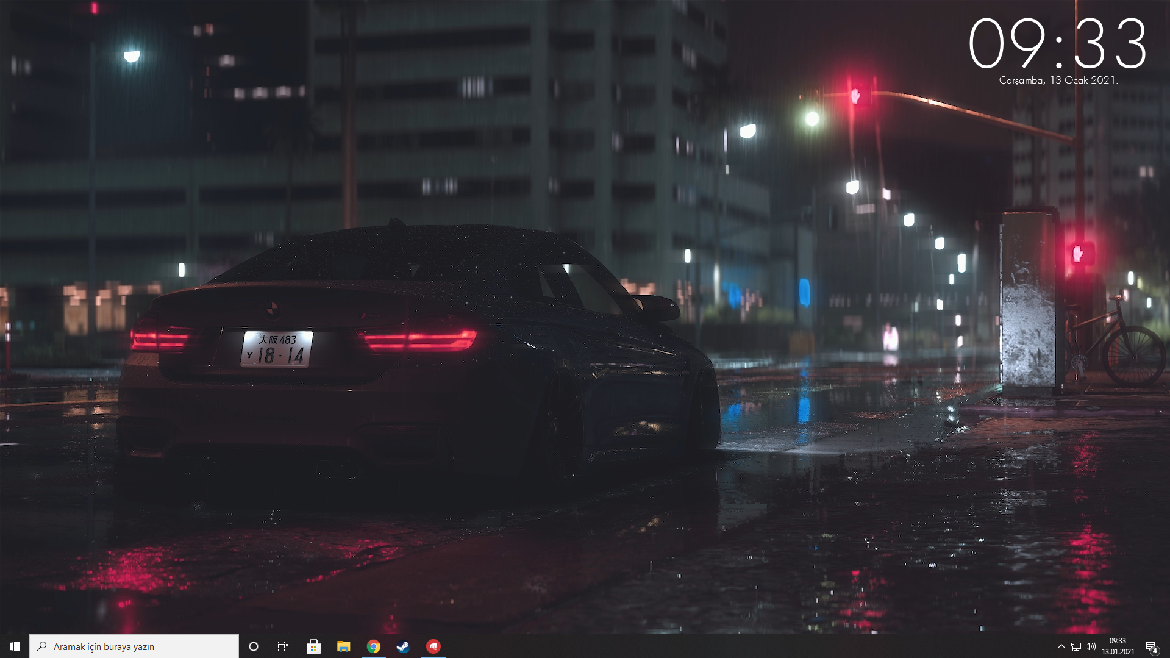Expand hidden system tray icons
Viewport: 1170px width, 658px height.
tap(1061, 646)
